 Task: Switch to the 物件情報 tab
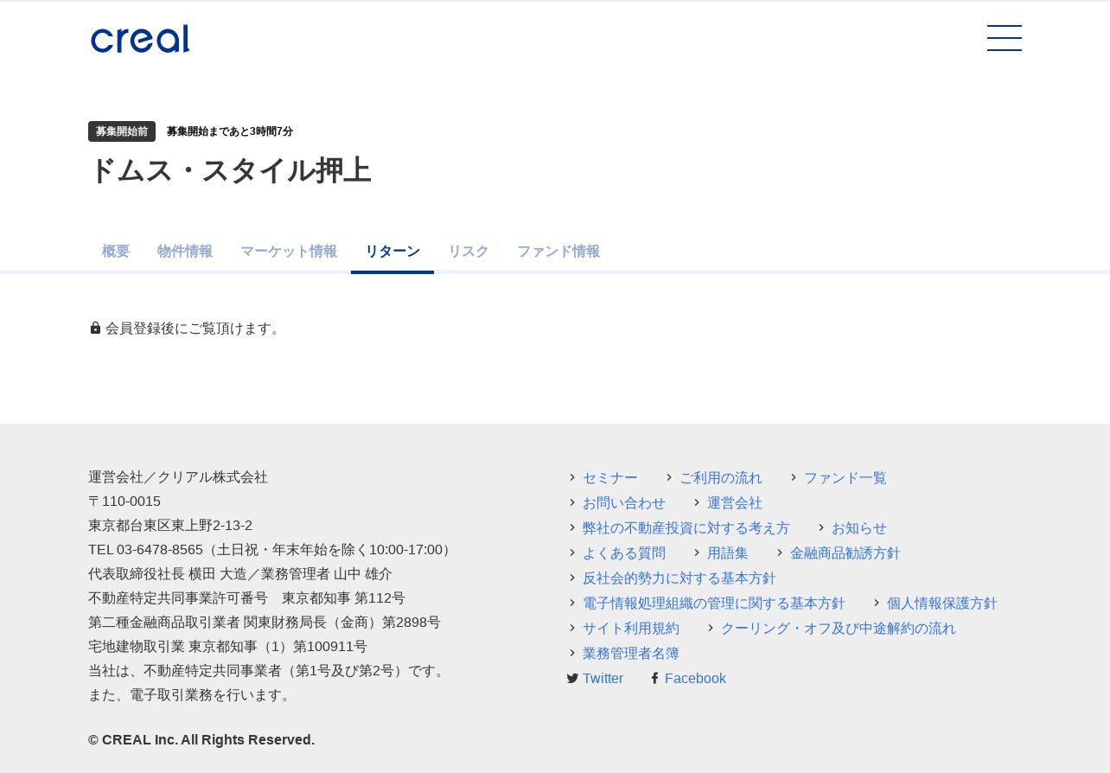pos(185,252)
